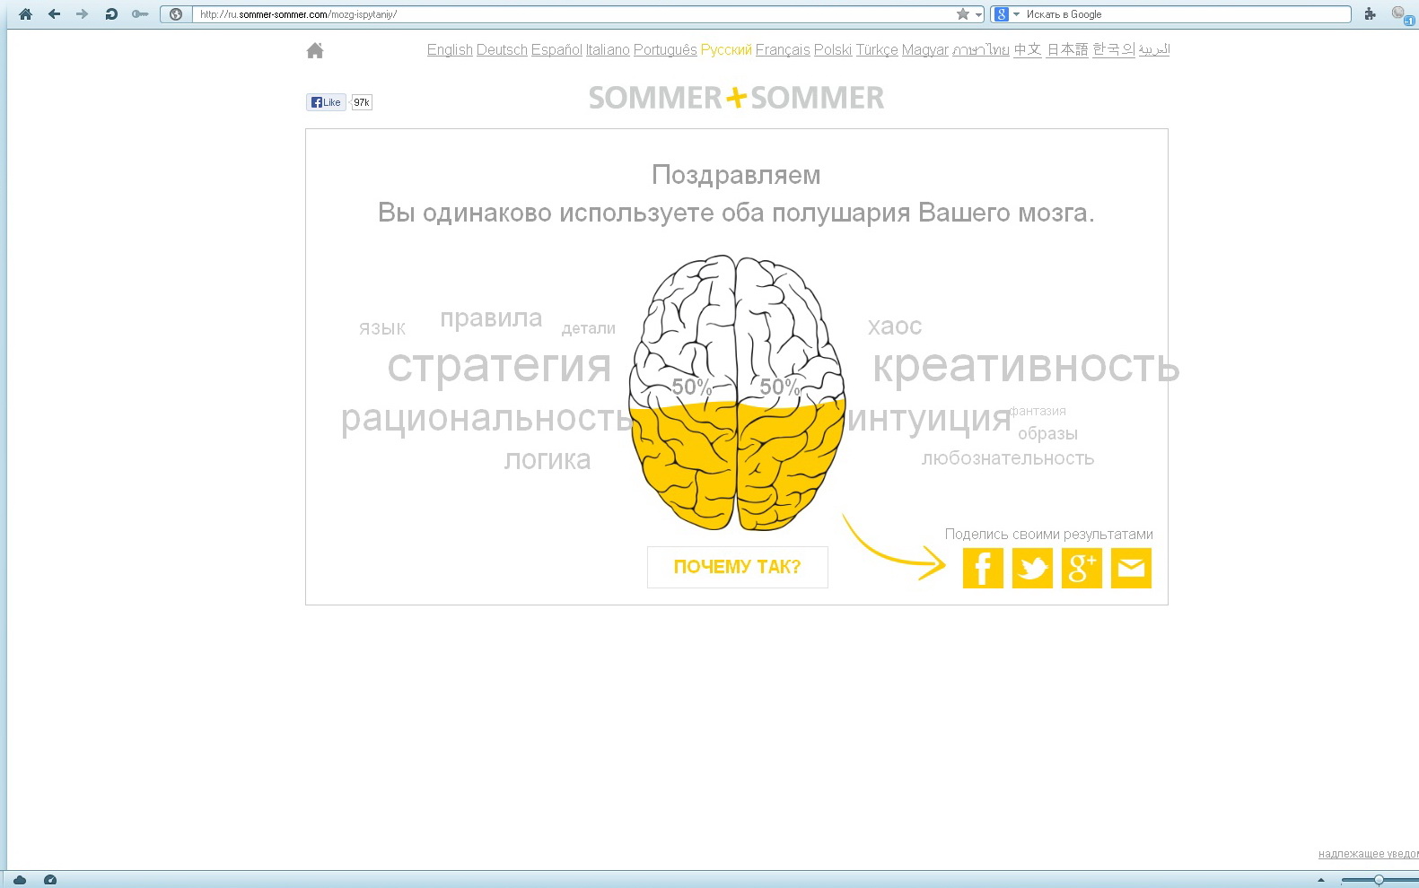Switch language to Chinese 中文
The image size is (1419, 888).
(x=1028, y=50)
